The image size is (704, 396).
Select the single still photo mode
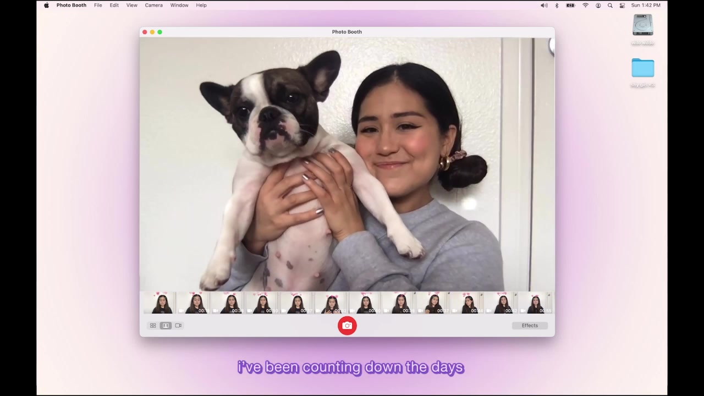(166, 326)
